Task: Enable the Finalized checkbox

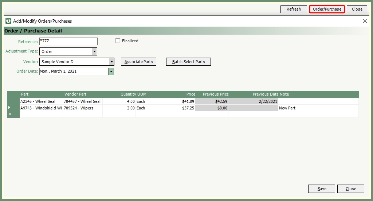Action: pos(118,41)
